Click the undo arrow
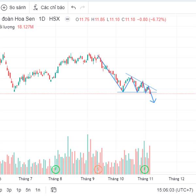The image size is (196, 196). pyautogui.click(x=73, y=7)
